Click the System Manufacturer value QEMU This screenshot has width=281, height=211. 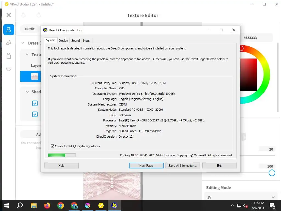pyautogui.click(x=123, y=104)
